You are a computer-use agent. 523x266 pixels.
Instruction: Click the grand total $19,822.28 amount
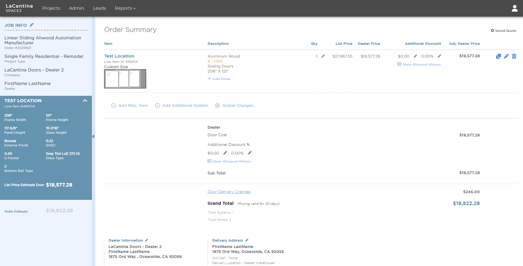coord(466,203)
